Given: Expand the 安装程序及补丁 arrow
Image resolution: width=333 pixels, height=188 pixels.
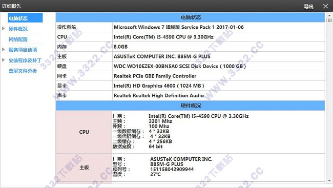Looking at the screenshot, I should (x=4, y=60).
